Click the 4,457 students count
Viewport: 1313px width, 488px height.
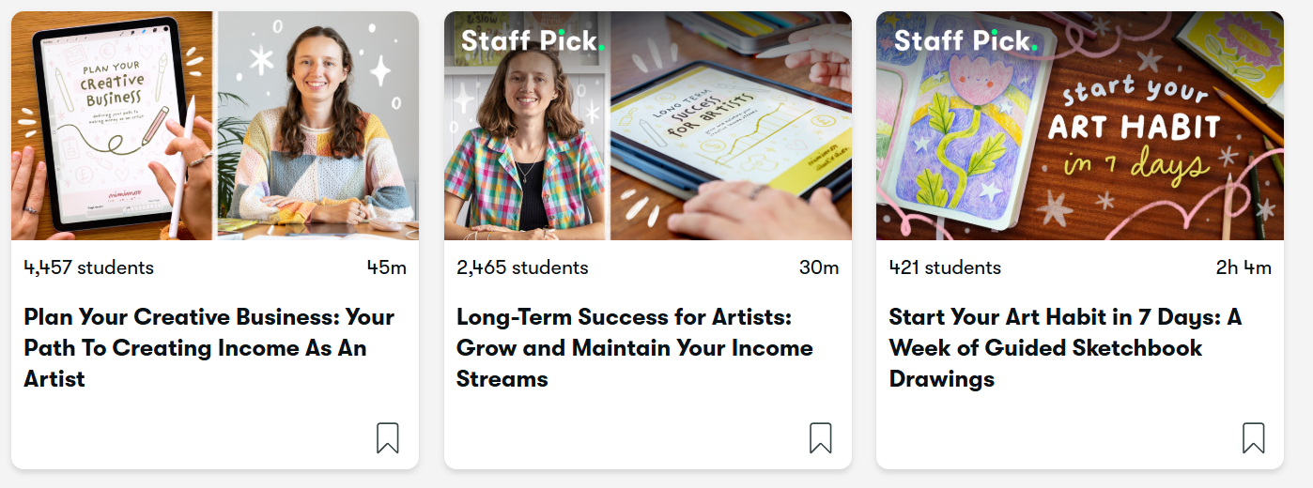click(x=89, y=267)
